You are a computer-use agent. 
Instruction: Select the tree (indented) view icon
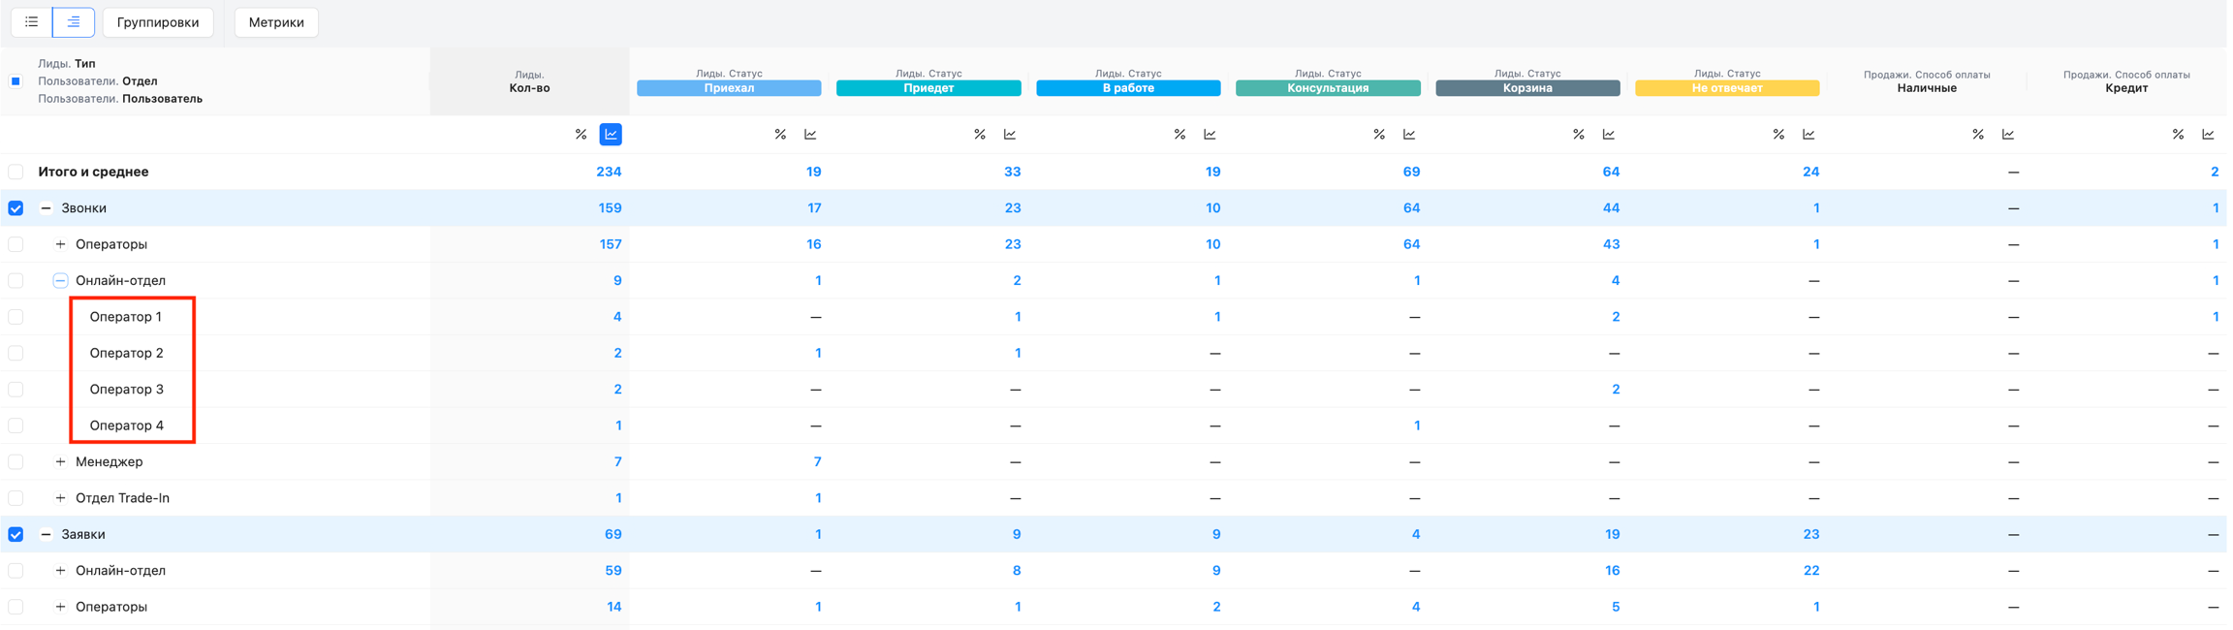(74, 21)
